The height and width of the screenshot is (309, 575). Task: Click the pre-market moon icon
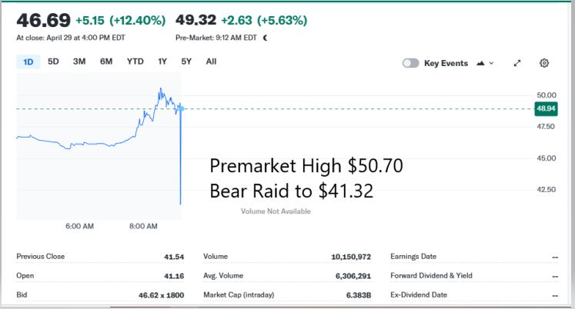pyautogui.click(x=266, y=37)
